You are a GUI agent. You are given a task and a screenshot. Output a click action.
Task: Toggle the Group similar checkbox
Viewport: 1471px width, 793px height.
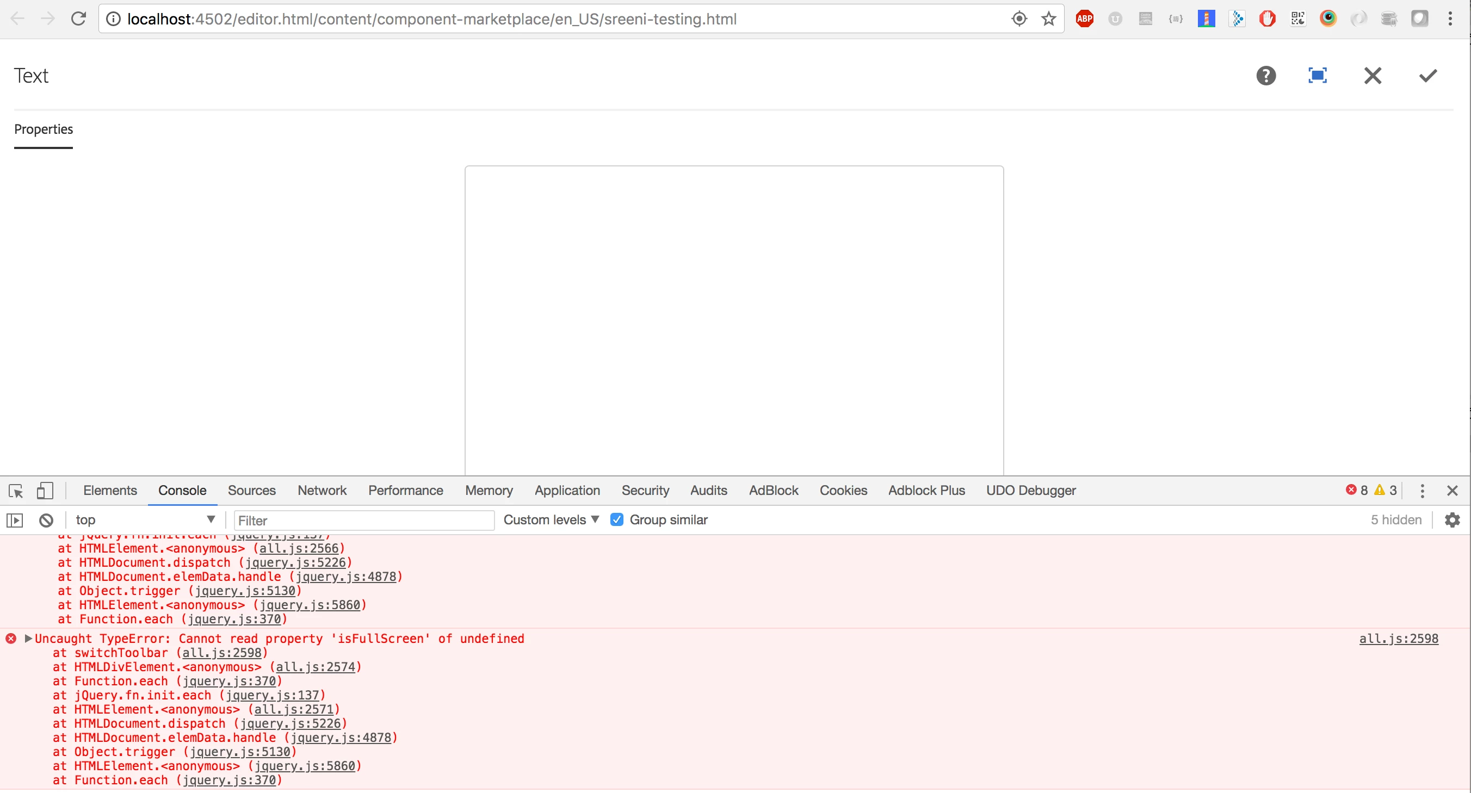point(617,519)
